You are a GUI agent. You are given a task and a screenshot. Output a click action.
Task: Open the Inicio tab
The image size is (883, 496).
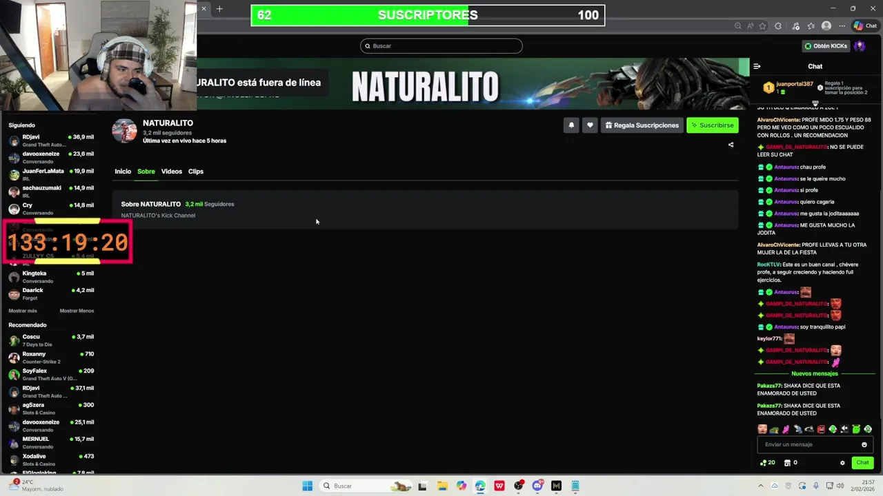click(123, 172)
